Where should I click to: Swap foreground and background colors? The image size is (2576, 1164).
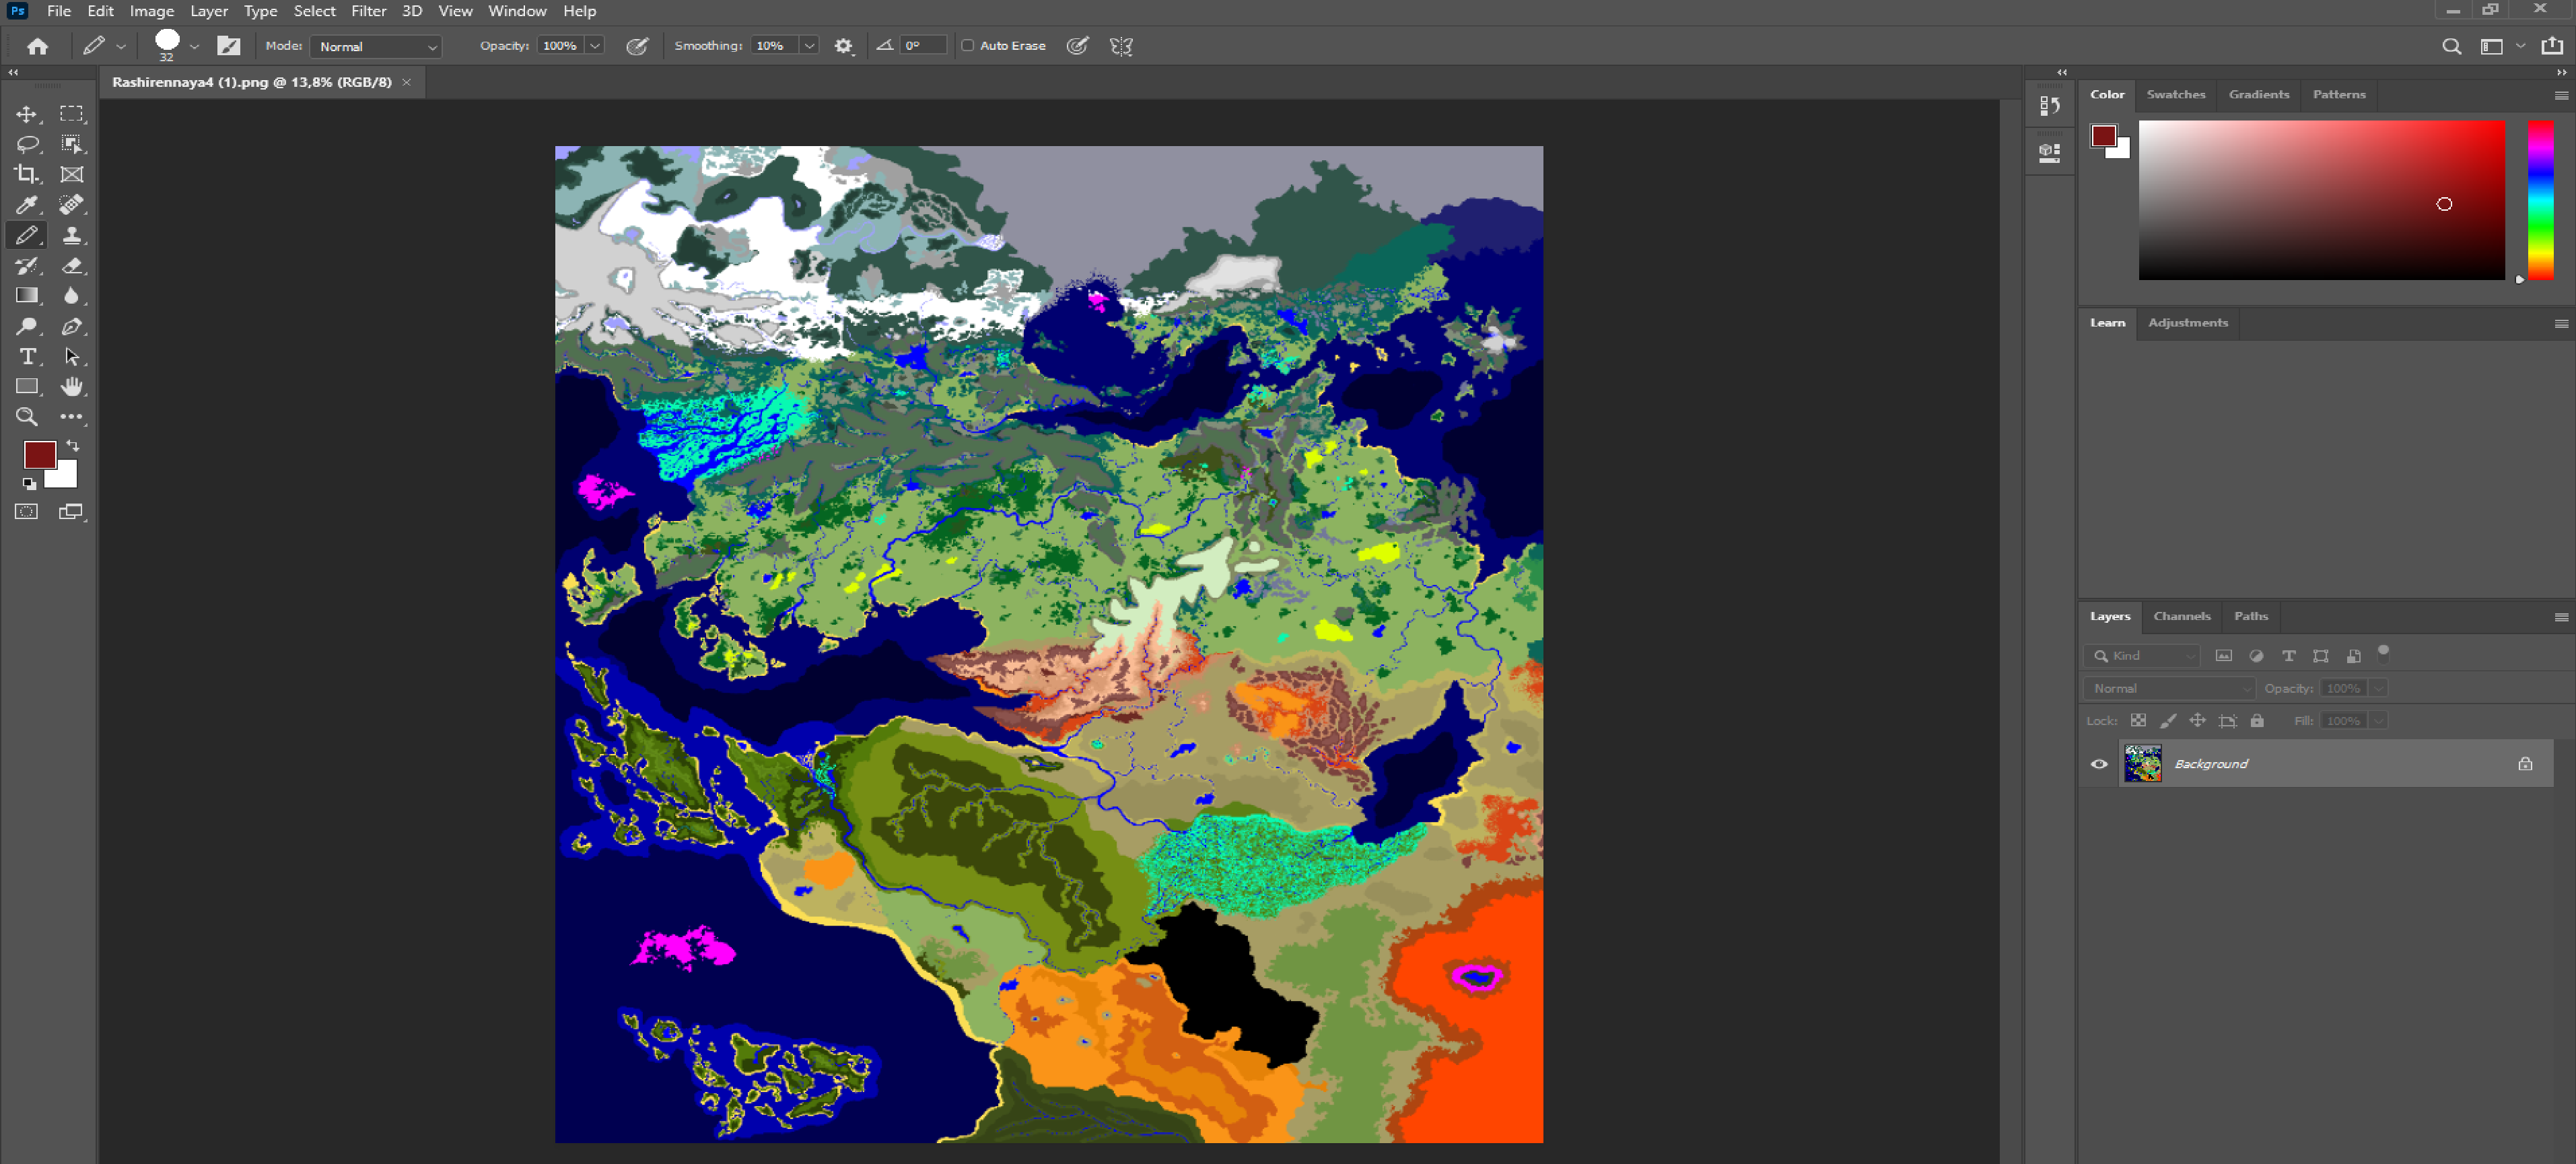click(72, 445)
